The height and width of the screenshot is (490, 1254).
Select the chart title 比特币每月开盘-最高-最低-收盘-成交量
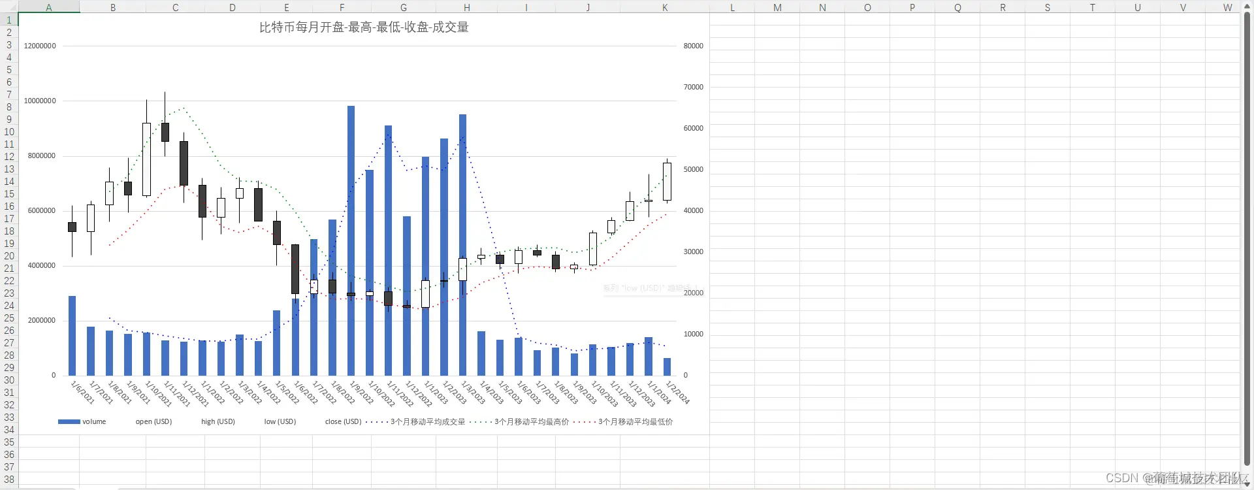click(x=364, y=27)
